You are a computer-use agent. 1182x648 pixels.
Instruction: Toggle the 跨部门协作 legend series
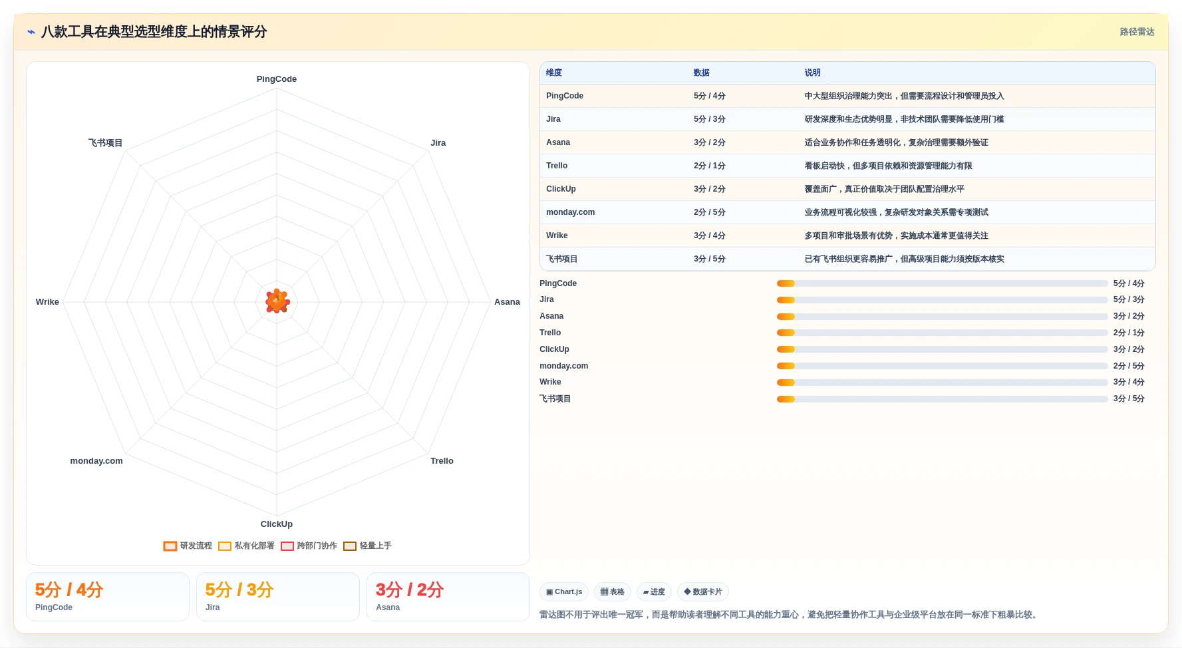click(x=309, y=546)
